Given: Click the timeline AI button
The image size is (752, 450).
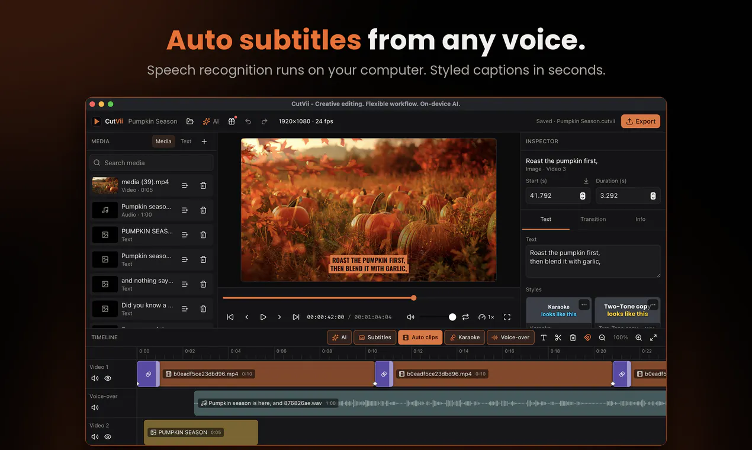Looking at the screenshot, I should tap(339, 337).
